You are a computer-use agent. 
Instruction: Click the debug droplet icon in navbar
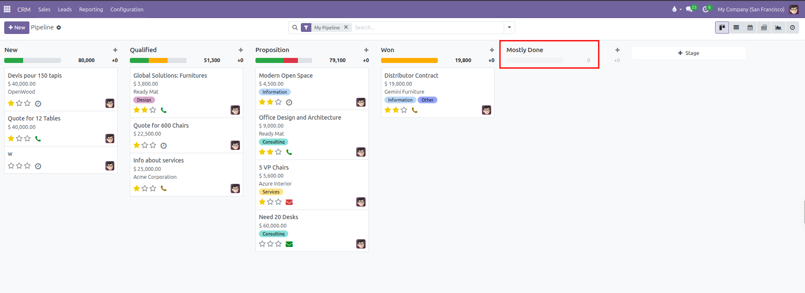pos(674,9)
